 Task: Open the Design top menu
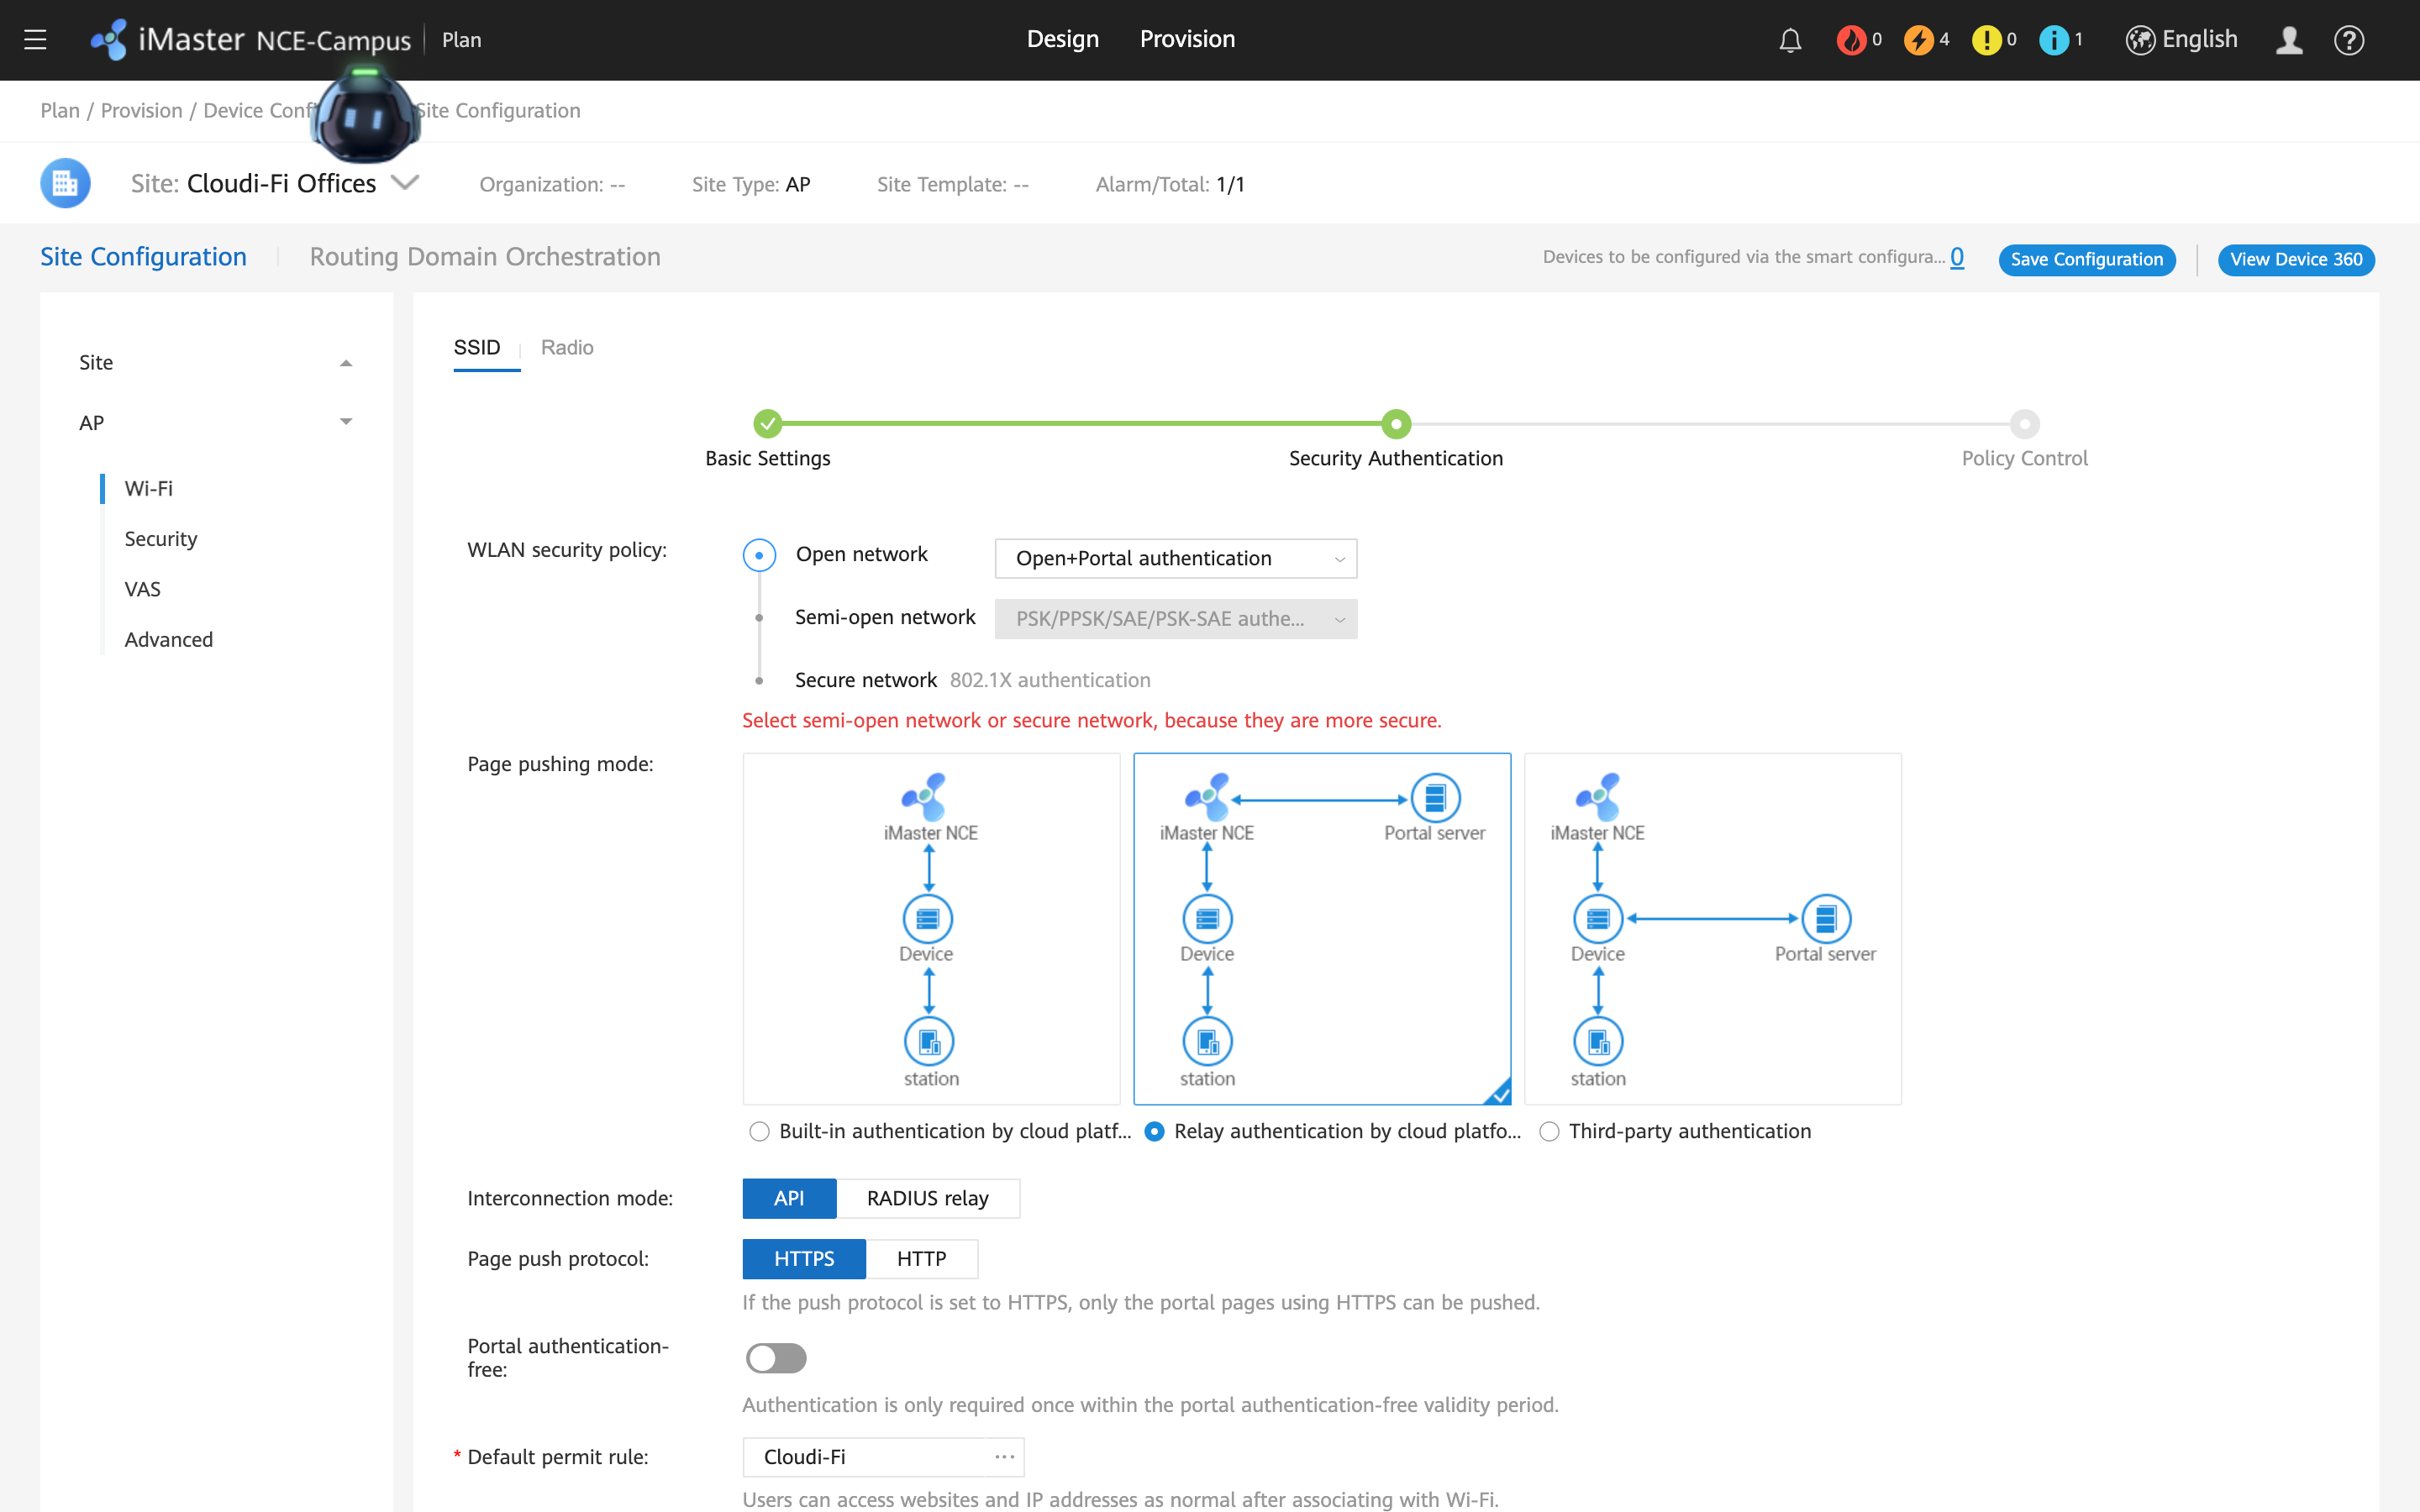tap(1062, 39)
